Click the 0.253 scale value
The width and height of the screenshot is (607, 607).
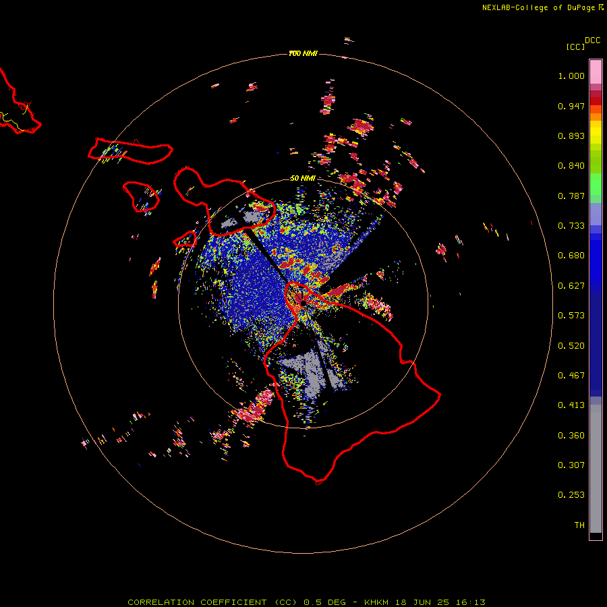tap(571, 495)
